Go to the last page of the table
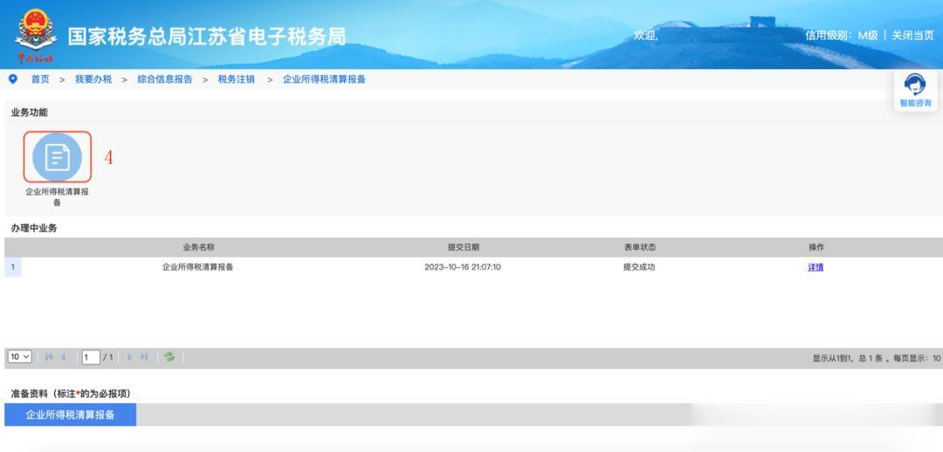The width and height of the screenshot is (943, 452). click(x=144, y=357)
